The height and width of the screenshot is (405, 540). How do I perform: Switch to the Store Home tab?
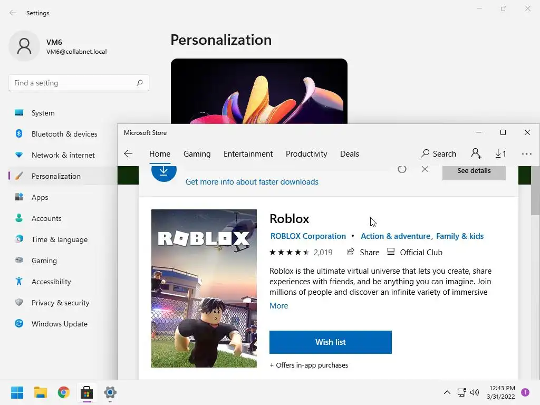160,154
